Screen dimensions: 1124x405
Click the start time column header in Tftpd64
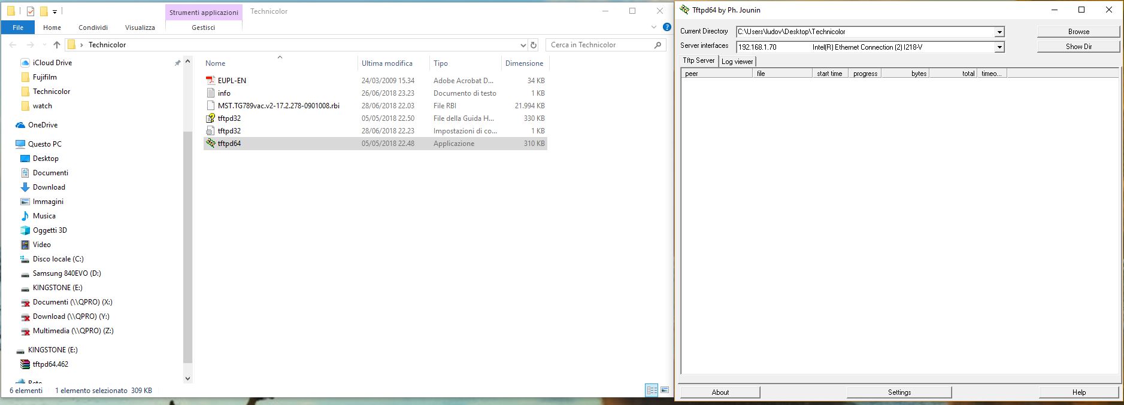point(830,74)
